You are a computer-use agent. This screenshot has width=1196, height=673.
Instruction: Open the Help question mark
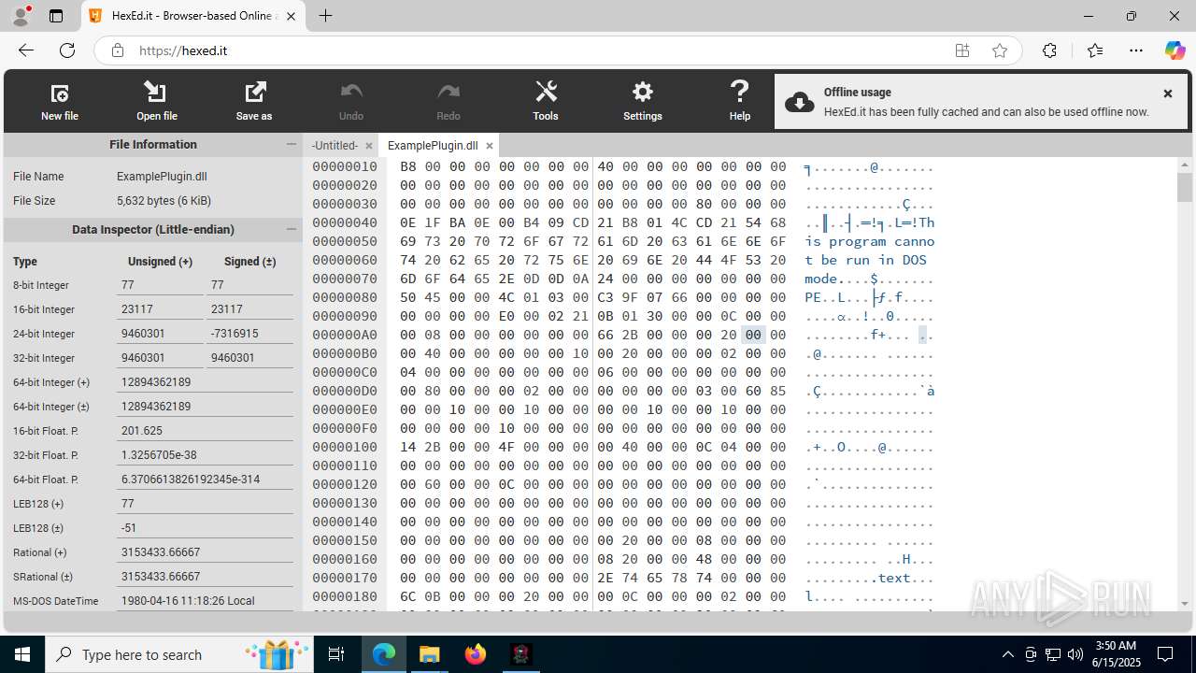point(740,101)
